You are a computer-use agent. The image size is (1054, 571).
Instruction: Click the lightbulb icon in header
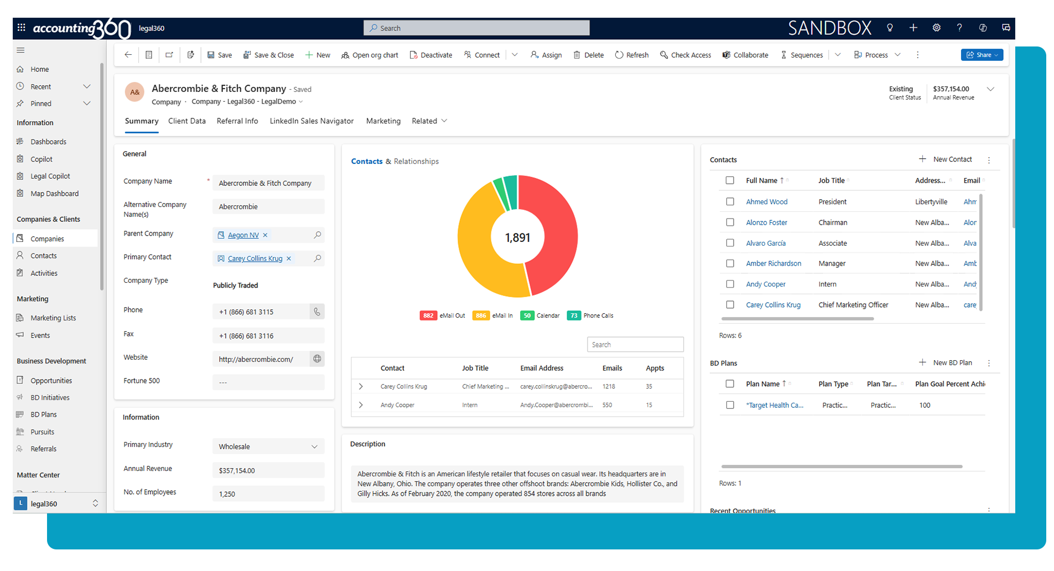(x=890, y=28)
